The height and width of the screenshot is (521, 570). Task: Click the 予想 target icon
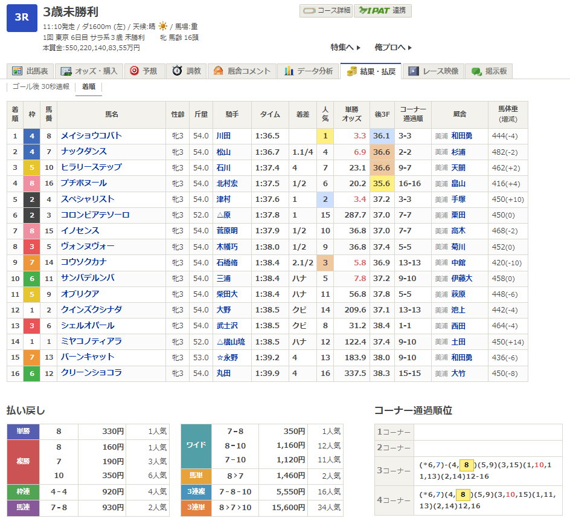(134, 71)
